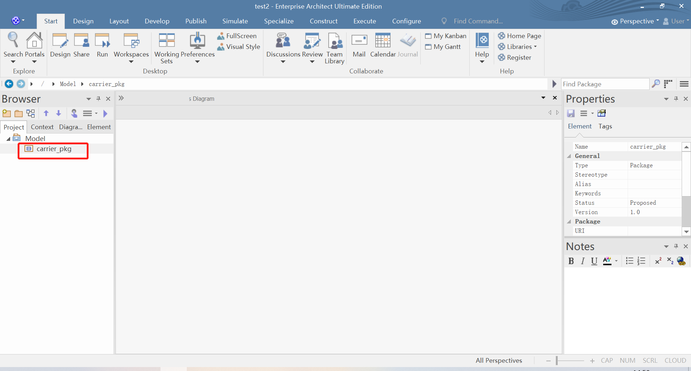Click the Visual Style button
The height and width of the screenshot is (371, 691).
click(x=238, y=47)
